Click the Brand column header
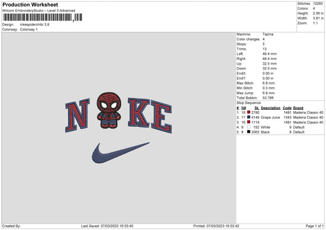The height and width of the screenshot is (230, 326). pos(298,108)
